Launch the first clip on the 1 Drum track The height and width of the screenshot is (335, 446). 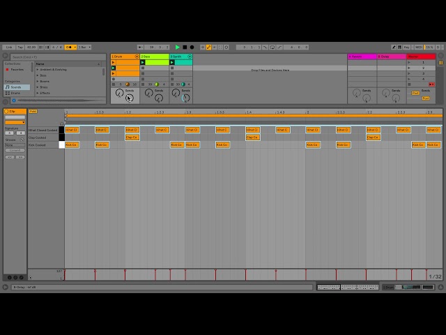tap(113, 62)
